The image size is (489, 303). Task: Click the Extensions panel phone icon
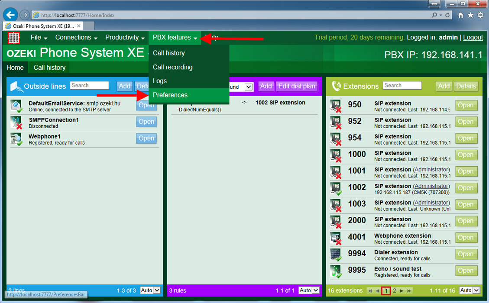[336, 86]
